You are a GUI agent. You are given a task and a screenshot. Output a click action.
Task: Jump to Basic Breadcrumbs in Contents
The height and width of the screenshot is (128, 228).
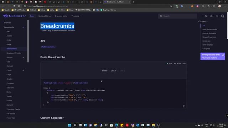[x=210, y=30]
